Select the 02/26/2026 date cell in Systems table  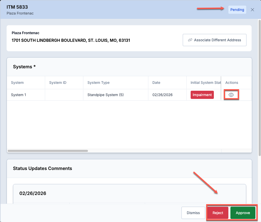(x=167, y=95)
